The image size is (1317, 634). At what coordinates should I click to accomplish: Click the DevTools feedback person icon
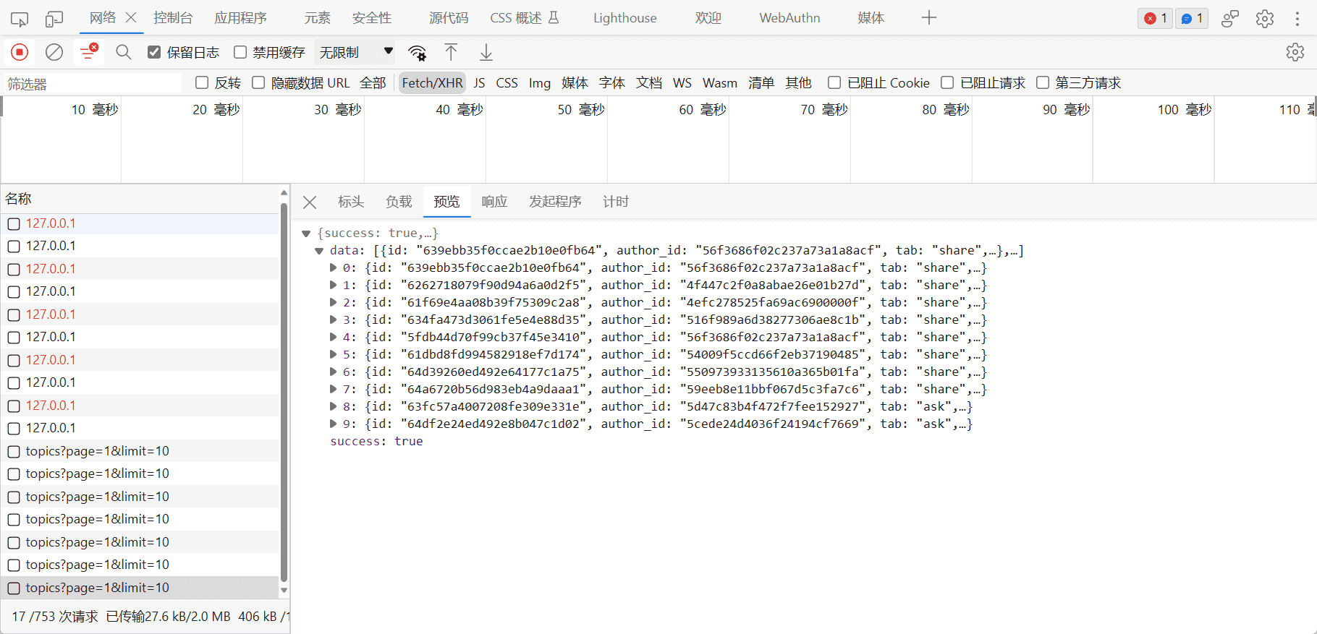1230,19
